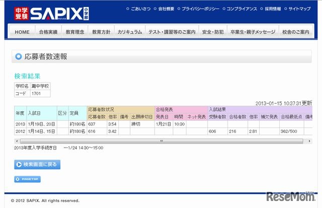Open the HOME menu tab
322x208 pixels.
[22, 32]
